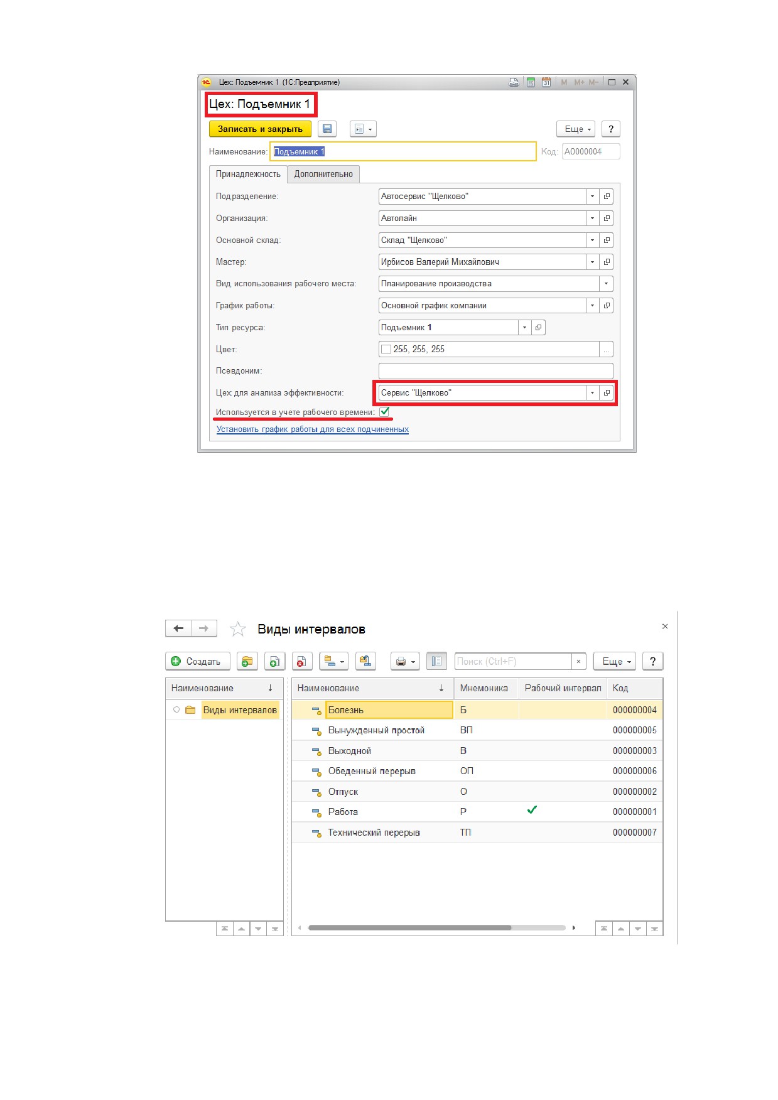This screenshot has height=1100, width=778.
Task: Click the white color swatch in Цвет
Action: pos(386,349)
